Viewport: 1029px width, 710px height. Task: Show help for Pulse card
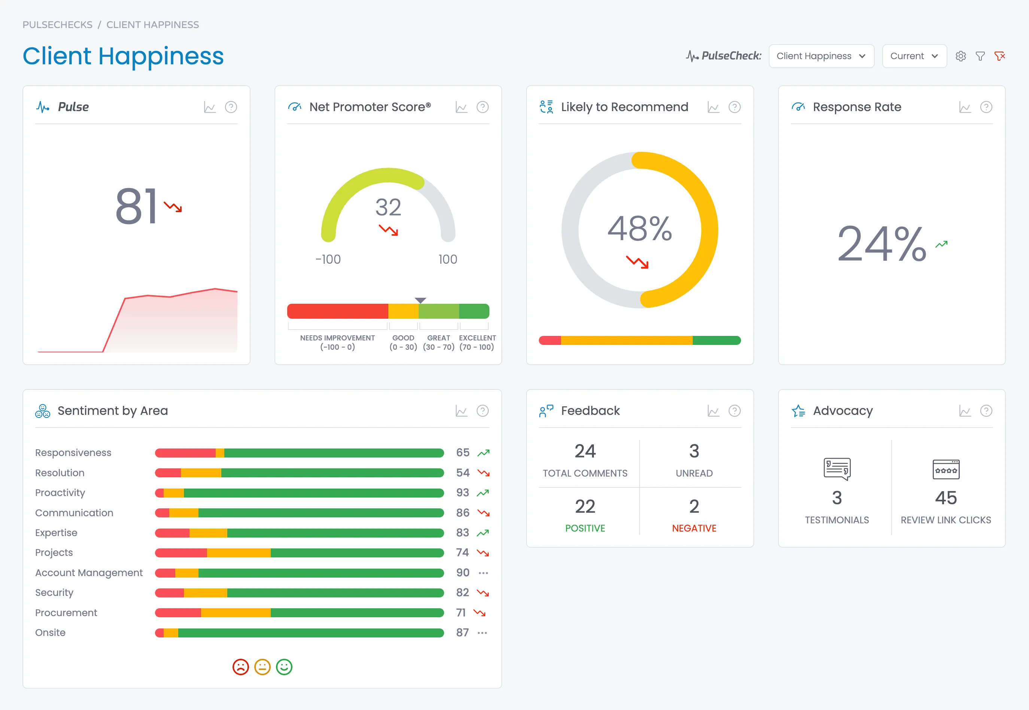pyautogui.click(x=231, y=107)
